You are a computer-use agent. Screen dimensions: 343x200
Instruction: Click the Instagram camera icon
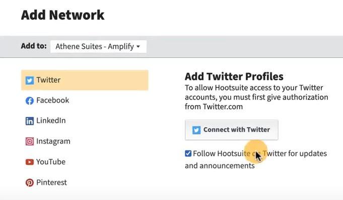(x=30, y=142)
